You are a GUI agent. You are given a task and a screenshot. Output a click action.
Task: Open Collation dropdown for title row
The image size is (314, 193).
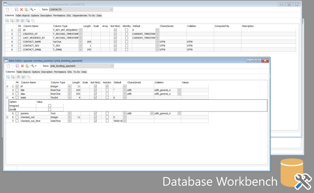point(179,90)
